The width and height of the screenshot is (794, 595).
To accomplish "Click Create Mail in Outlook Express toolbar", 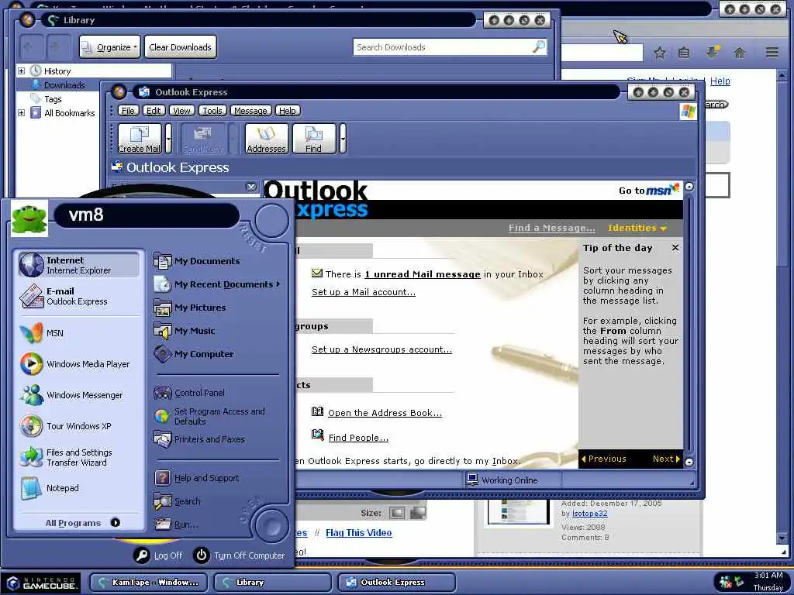I will (140, 139).
